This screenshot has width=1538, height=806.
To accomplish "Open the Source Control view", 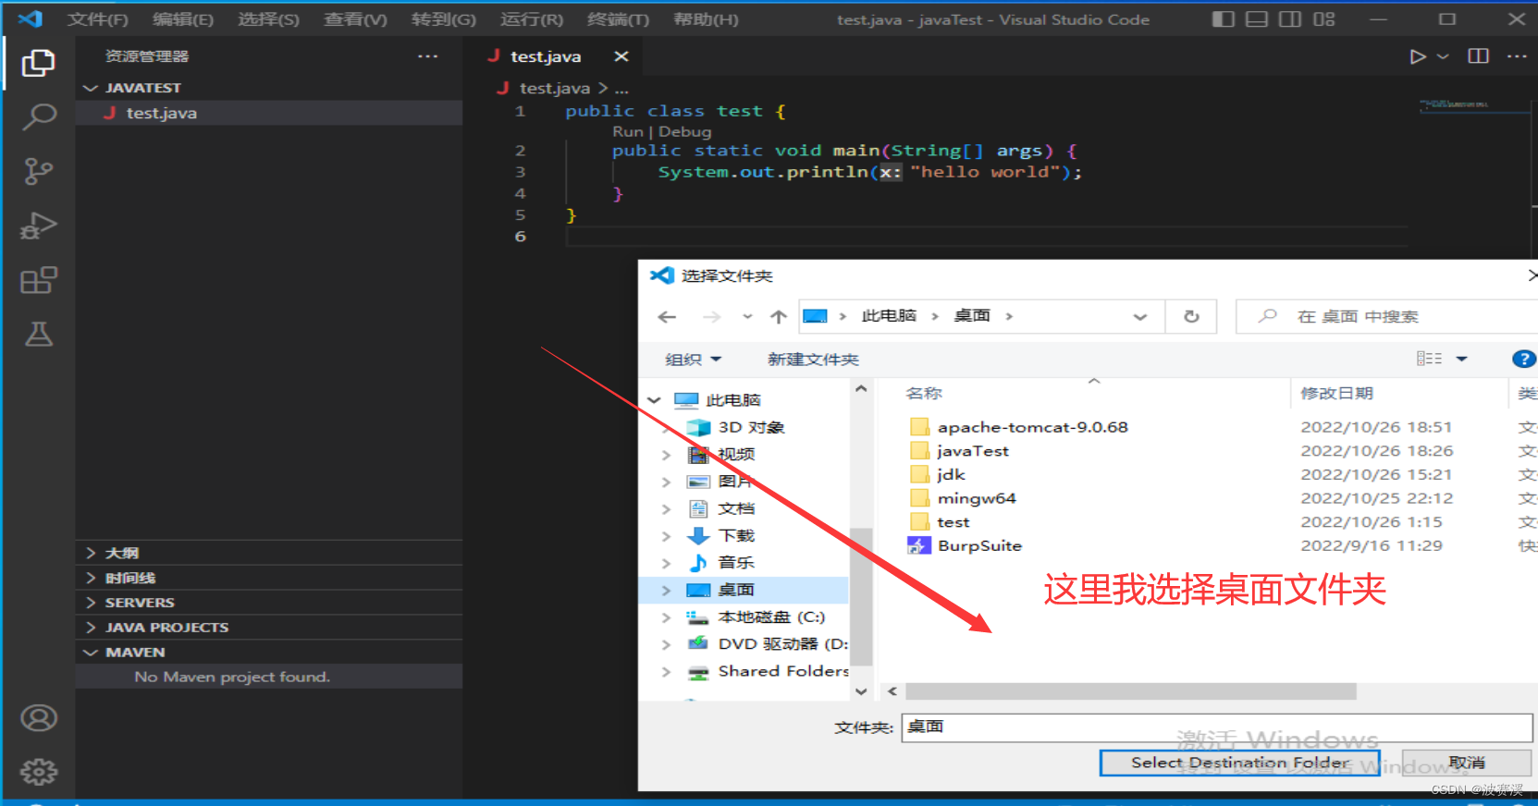I will pyautogui.click(x=38, y=171).
